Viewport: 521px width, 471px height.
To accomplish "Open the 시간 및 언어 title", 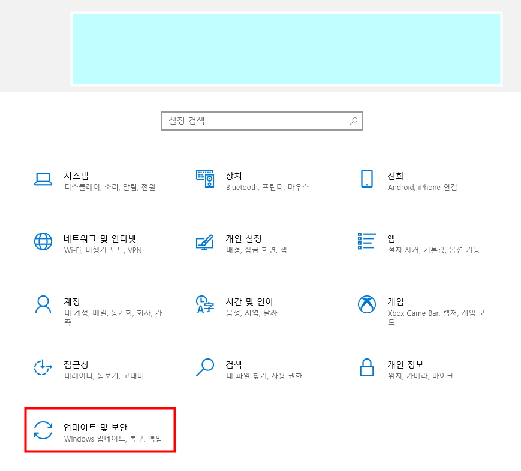I will [x=249, y=301].
